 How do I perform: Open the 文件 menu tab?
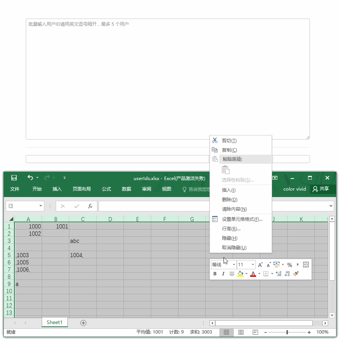click(14, 189)
